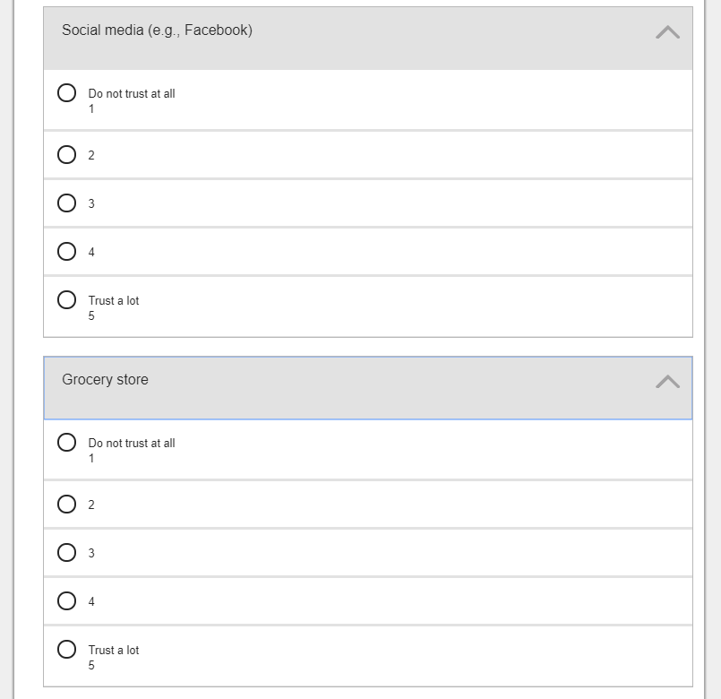Select 'Do not trust at all' for Grocery store
The image size is (721, 699).
pos(66,443)
